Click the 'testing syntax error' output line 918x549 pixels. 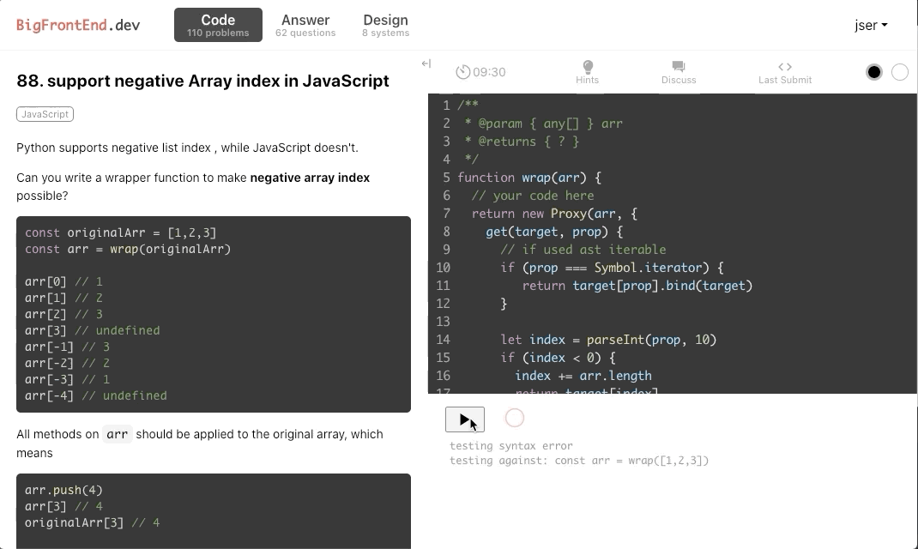(x=511, y=446)
